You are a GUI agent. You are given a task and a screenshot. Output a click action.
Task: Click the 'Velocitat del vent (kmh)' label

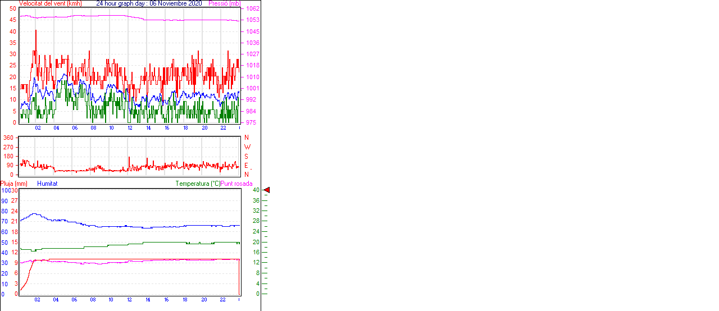tap(50, 3)
